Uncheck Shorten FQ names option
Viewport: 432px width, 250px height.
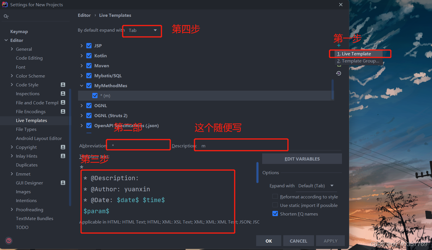click(x=275, y=214)
